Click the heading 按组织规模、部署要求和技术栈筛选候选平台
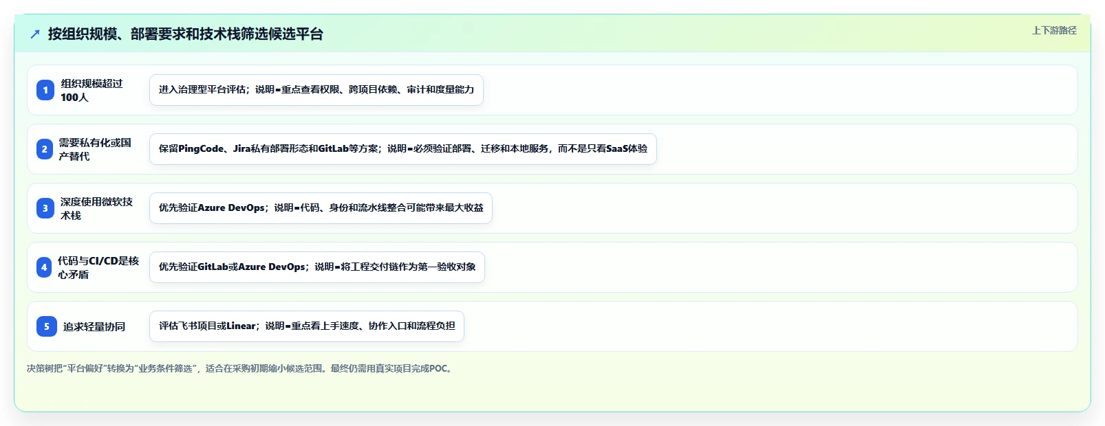1105x426 pixels. (x=186, y=34)
